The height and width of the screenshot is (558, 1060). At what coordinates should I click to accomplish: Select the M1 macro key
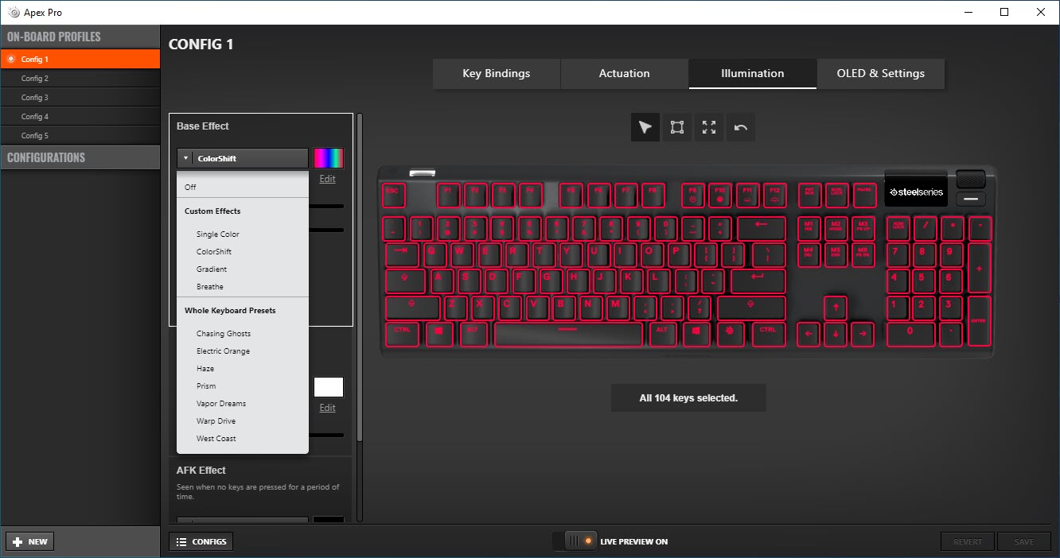pyautogui.click(x=808, y=228)
